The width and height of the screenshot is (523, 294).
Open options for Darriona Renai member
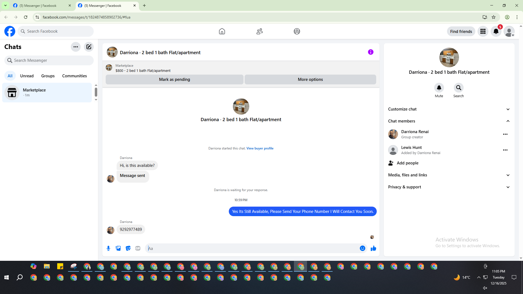pos(505,134)
